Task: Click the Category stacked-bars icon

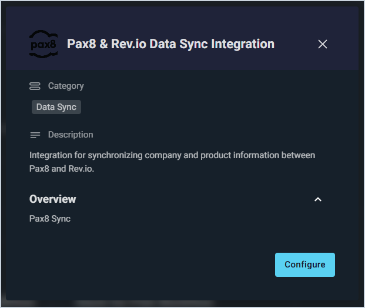Action: 35,86
